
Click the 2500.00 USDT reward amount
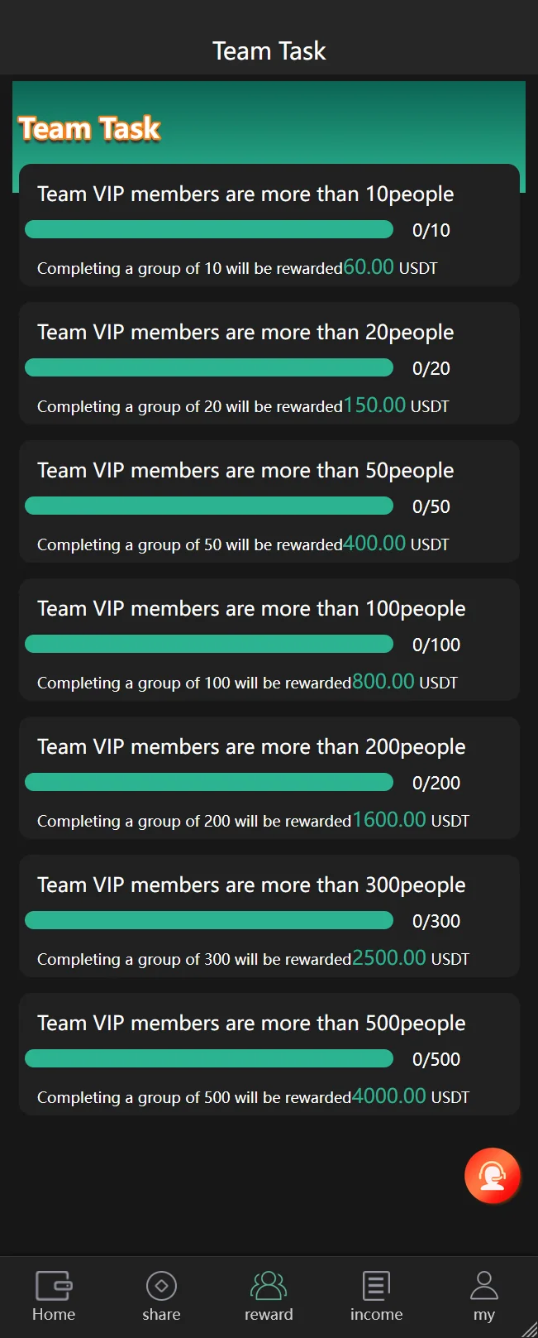tap(389, 957)
